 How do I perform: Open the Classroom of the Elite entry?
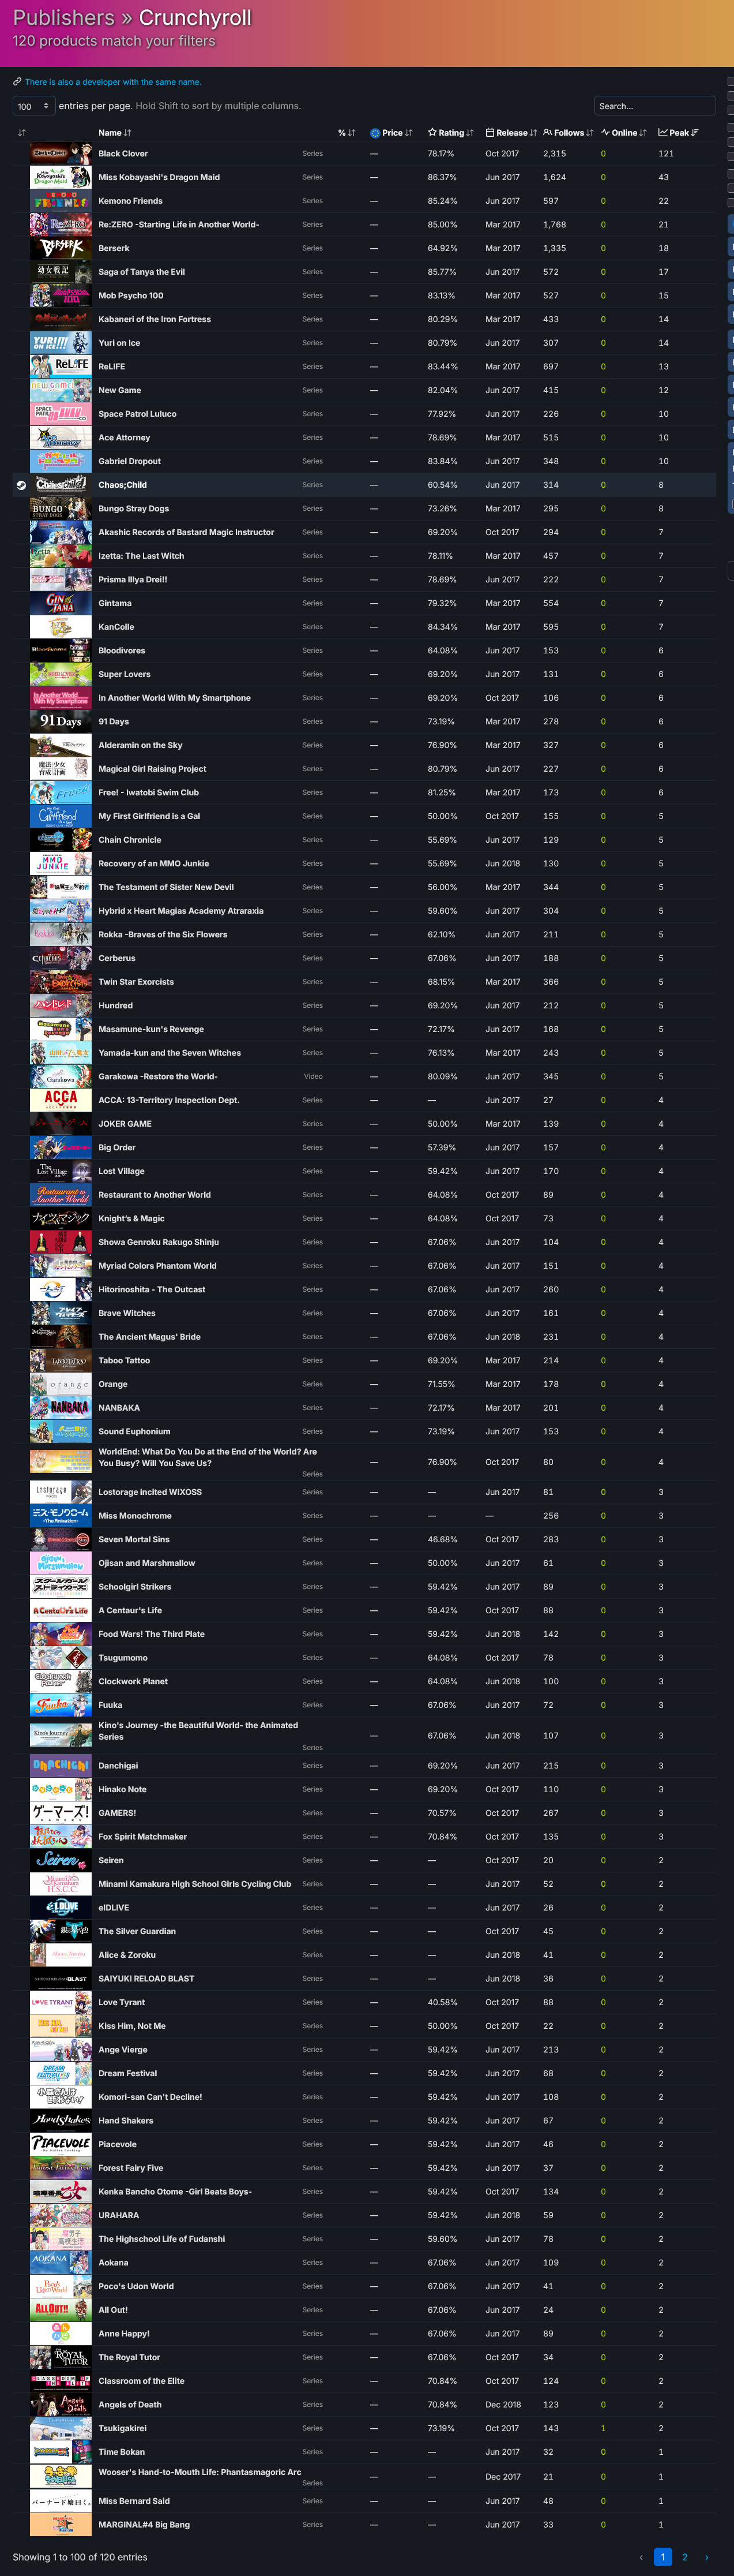pyautogui.click(x=141, y=2381)
